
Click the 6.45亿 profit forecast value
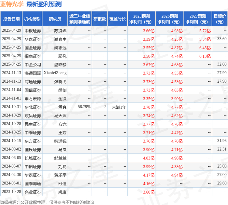[x=205, y=48]
